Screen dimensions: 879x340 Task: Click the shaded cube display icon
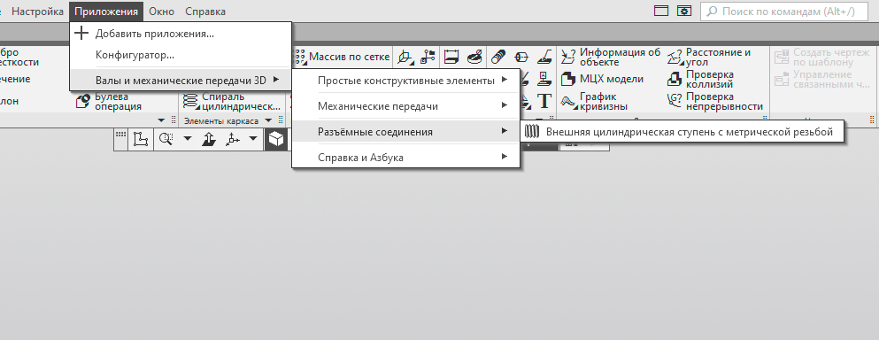point(276,139)
